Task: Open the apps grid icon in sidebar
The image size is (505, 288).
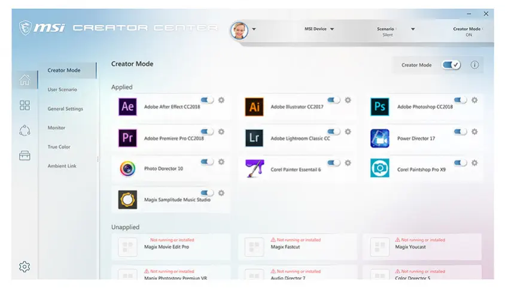Action: tap(25, 105)
